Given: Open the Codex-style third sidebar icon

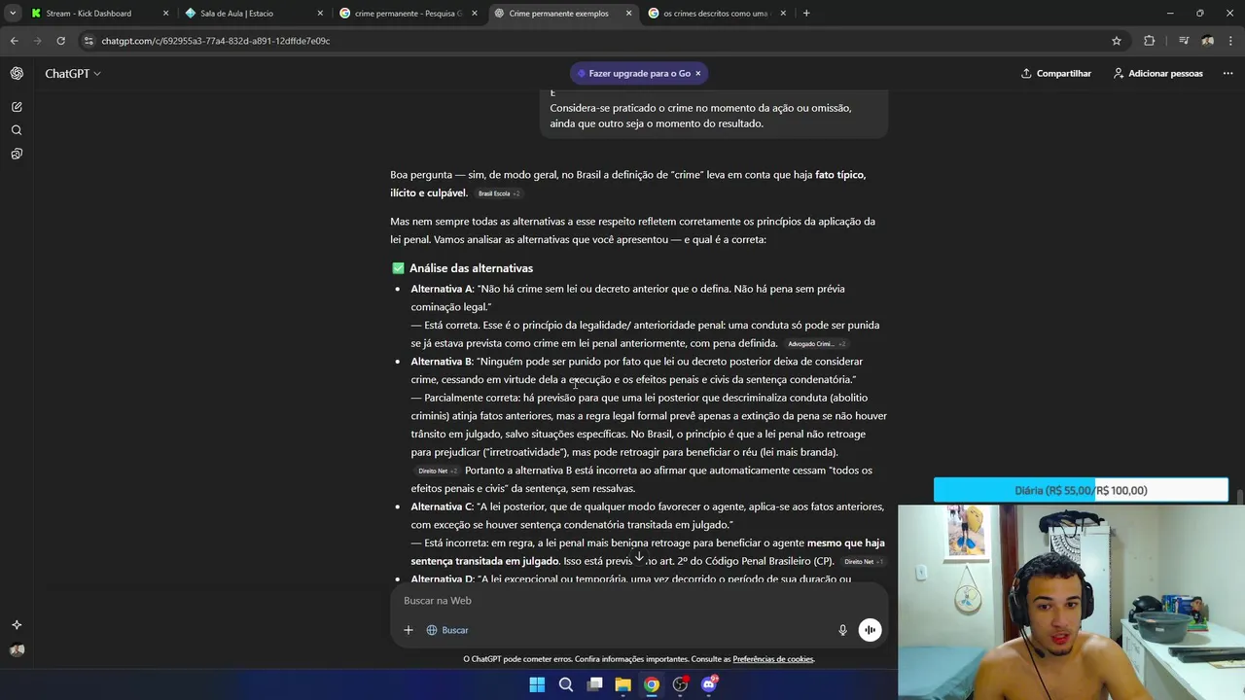Looking at the screenshot, I should click(x=17, y=154).
